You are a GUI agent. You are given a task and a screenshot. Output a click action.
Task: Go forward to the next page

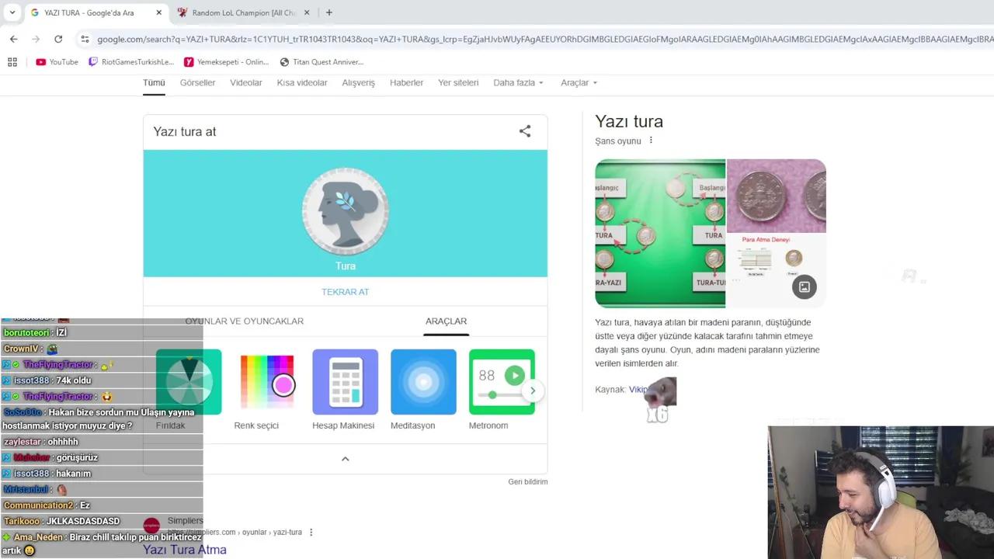(36, 39)
